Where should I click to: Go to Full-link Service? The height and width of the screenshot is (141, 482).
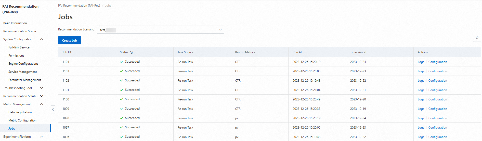tap(19, 47)
